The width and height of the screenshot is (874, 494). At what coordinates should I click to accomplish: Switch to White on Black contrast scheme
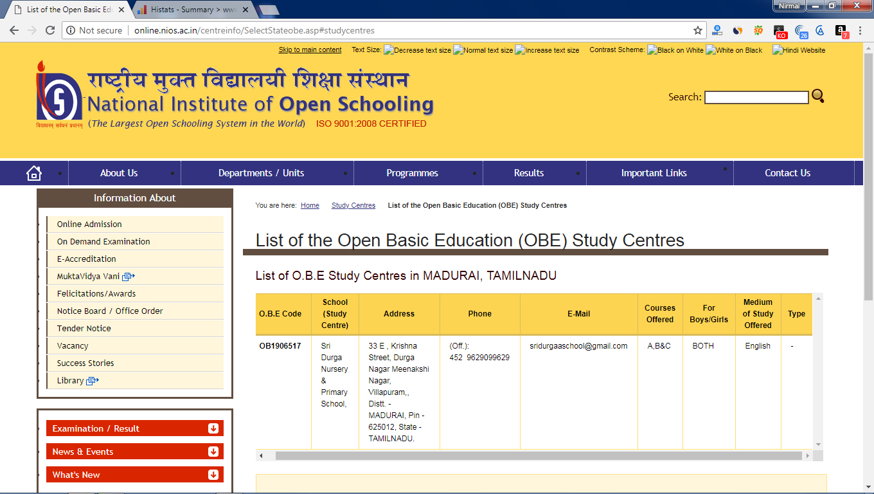pyautogui.click(x=734, y=50)
